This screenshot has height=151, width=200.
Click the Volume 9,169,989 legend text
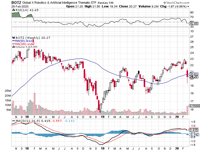(x=26, y=47)
